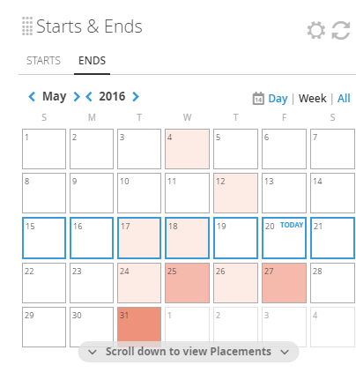The width and height of the screenshot is (356, 380).
Task: Select the Week view option
Action: point(312,98)
